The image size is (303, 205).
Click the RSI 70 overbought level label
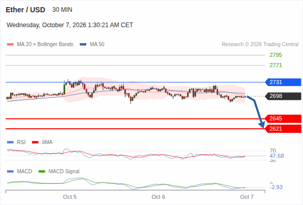click(x=273, y=151)
